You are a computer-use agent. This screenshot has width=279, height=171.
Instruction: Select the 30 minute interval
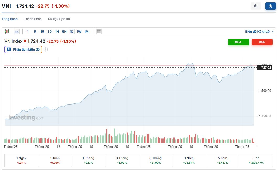49,31
